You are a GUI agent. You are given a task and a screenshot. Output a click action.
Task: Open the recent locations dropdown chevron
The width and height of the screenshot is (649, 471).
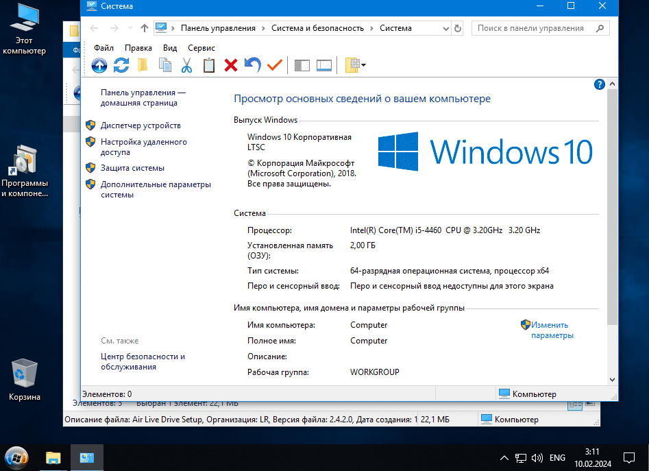click(130, 28)
